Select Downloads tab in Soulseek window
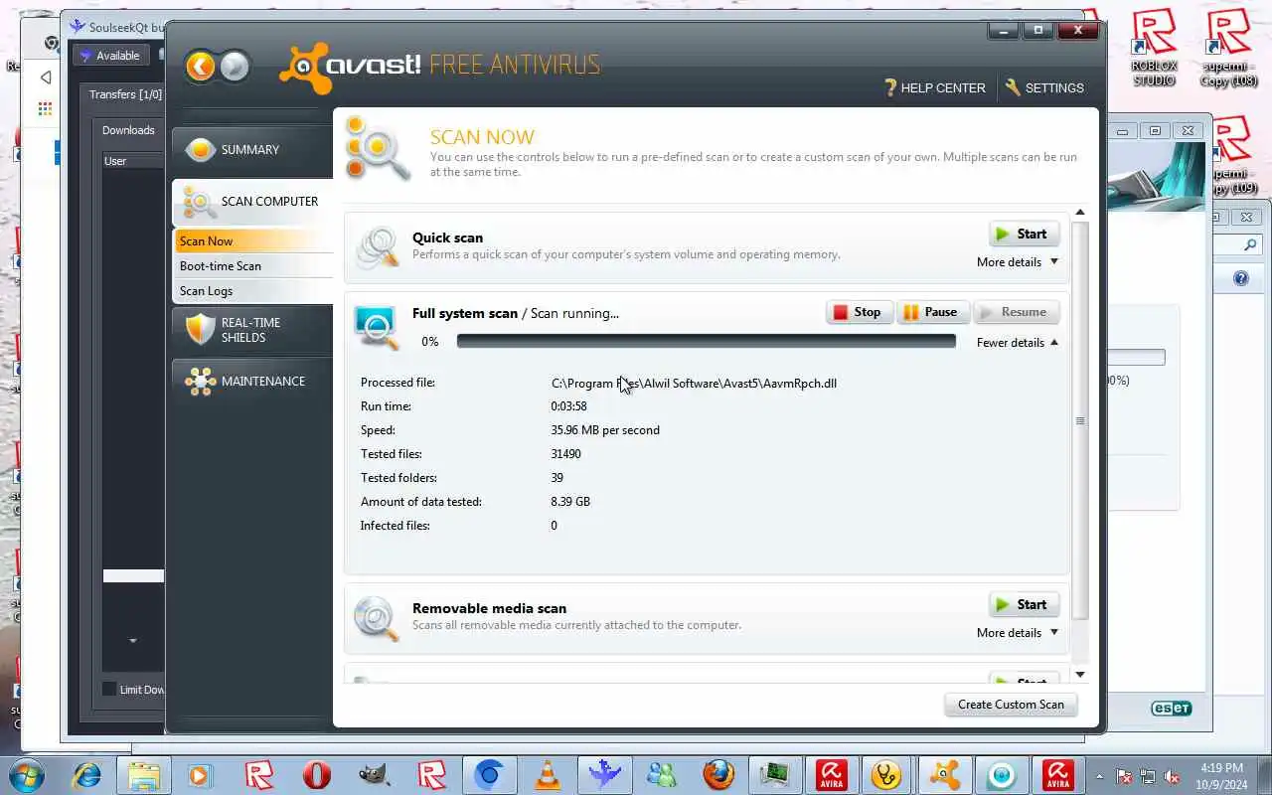The image size is (1272, 795). click(128, 130)
